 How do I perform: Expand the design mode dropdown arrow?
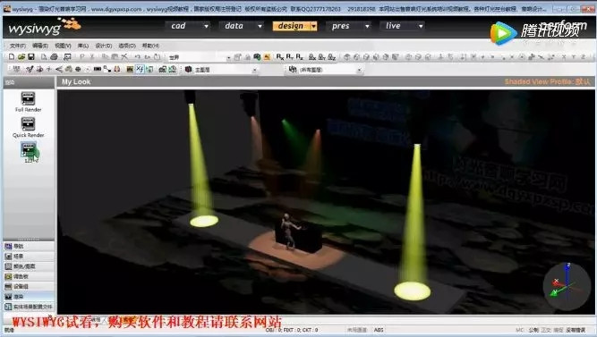click(x=314, y=26)
